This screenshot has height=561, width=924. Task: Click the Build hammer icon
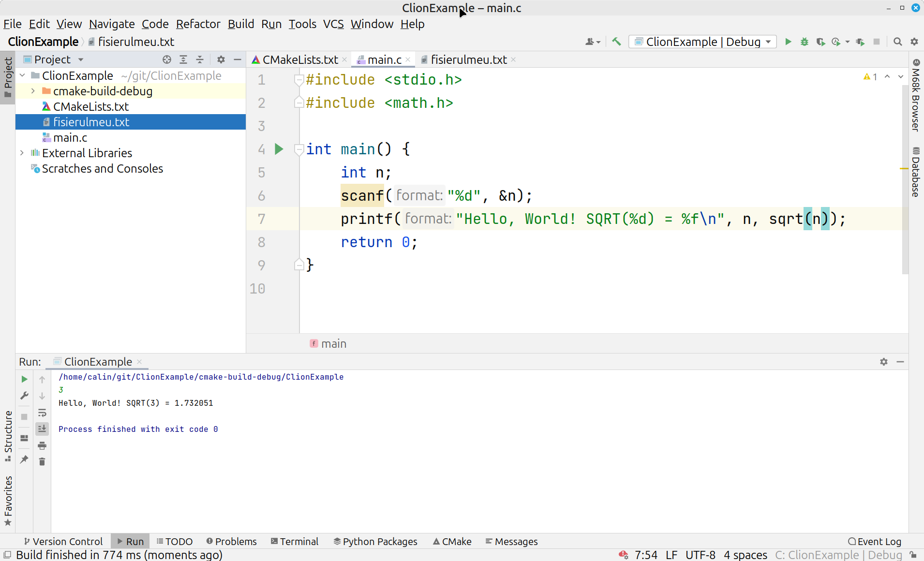click(616, 42)
